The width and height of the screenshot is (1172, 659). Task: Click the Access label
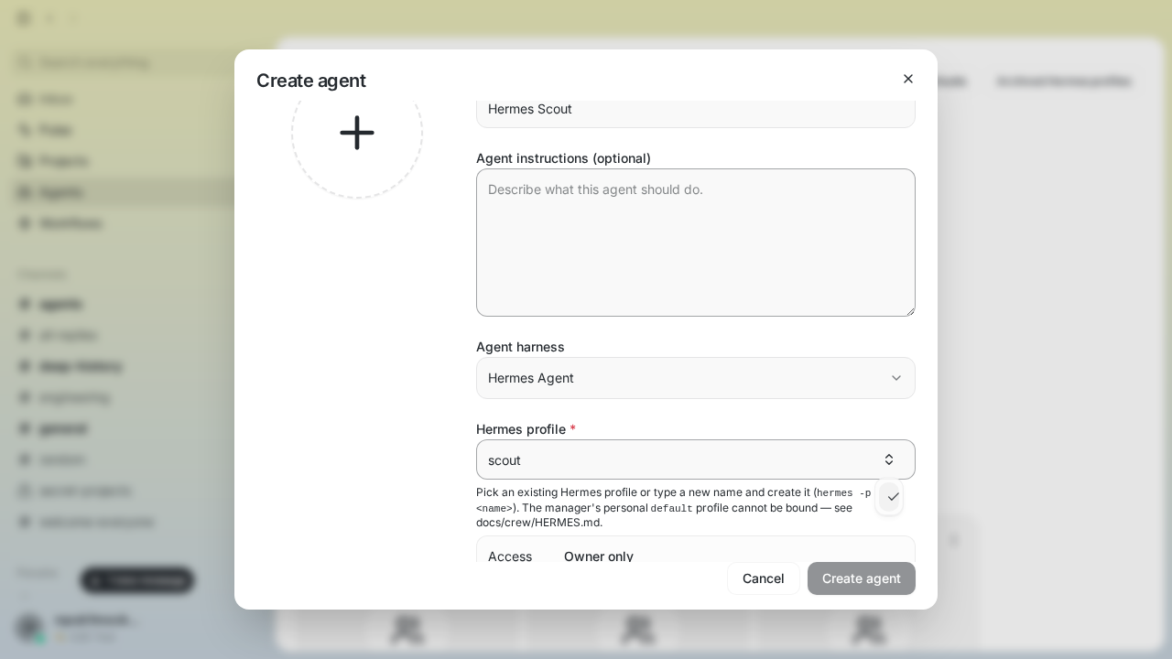click(510, 556)
